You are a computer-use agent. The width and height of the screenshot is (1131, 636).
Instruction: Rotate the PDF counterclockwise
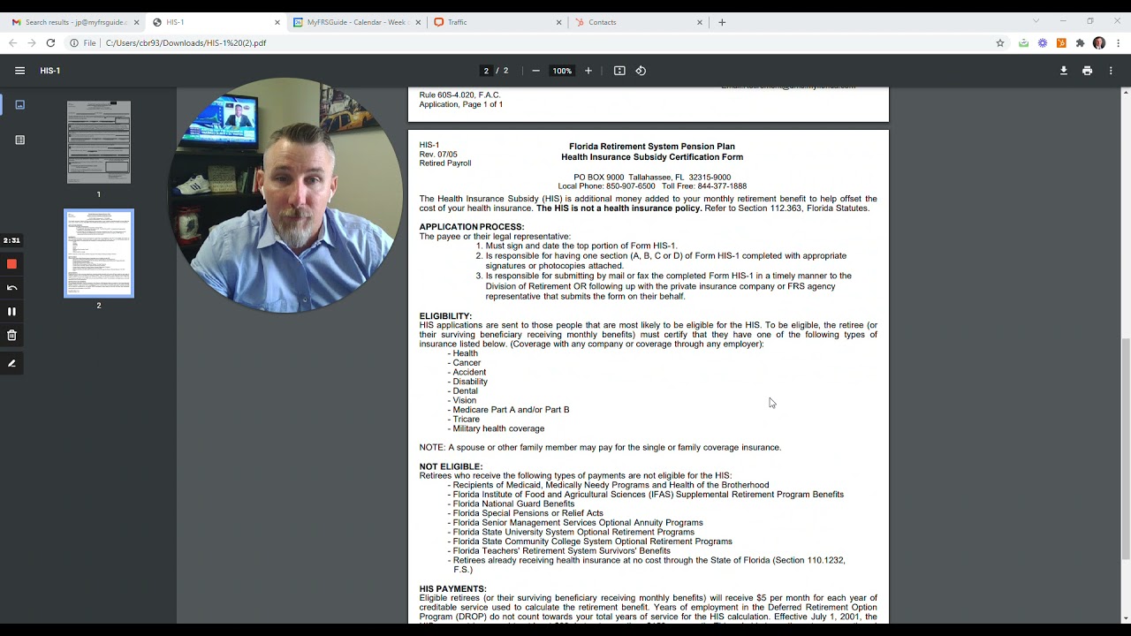pos(641,71)
